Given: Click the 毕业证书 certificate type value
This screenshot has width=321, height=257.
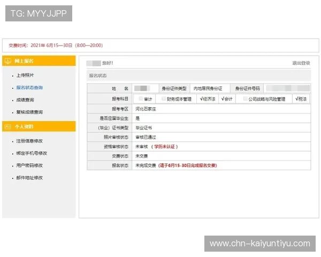Looking at the screenshot, I should pos(143,127).
